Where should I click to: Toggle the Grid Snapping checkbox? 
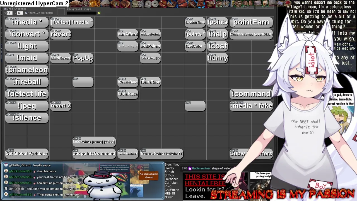click(6, 9)
